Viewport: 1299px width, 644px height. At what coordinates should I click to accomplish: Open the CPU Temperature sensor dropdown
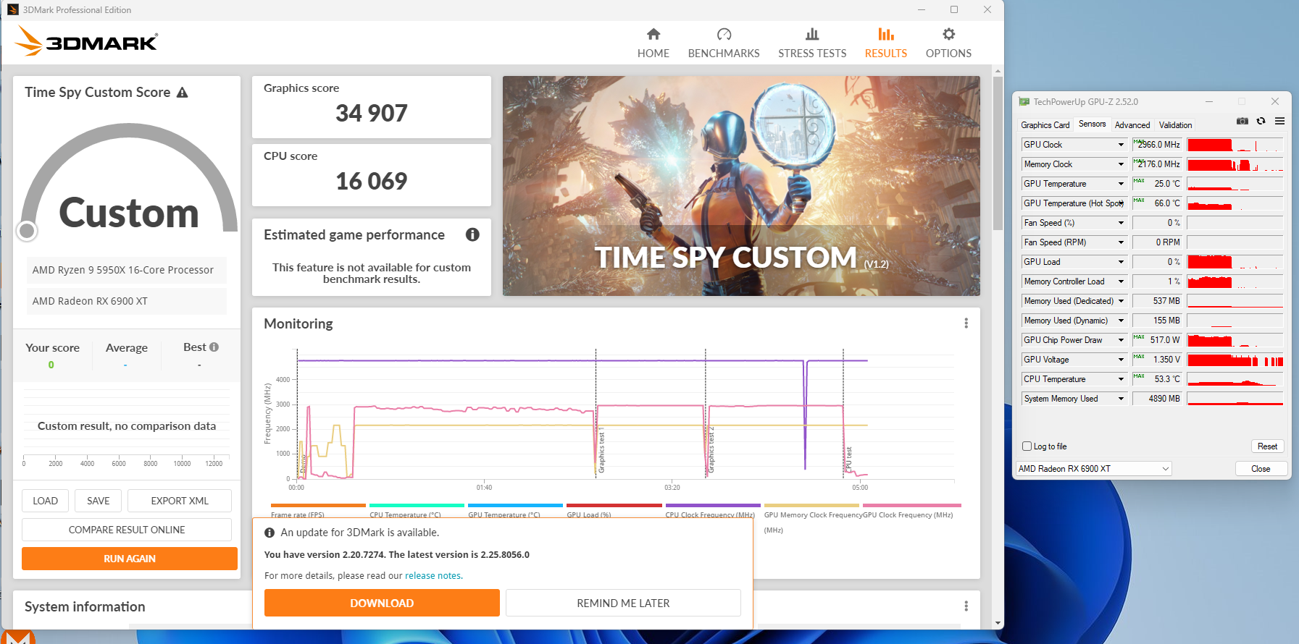pyautogui.click(x=1121, y=379)
